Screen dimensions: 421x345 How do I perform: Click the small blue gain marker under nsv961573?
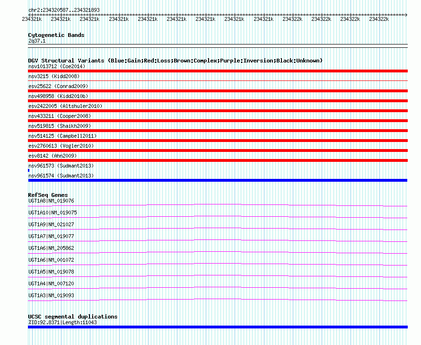29,170
